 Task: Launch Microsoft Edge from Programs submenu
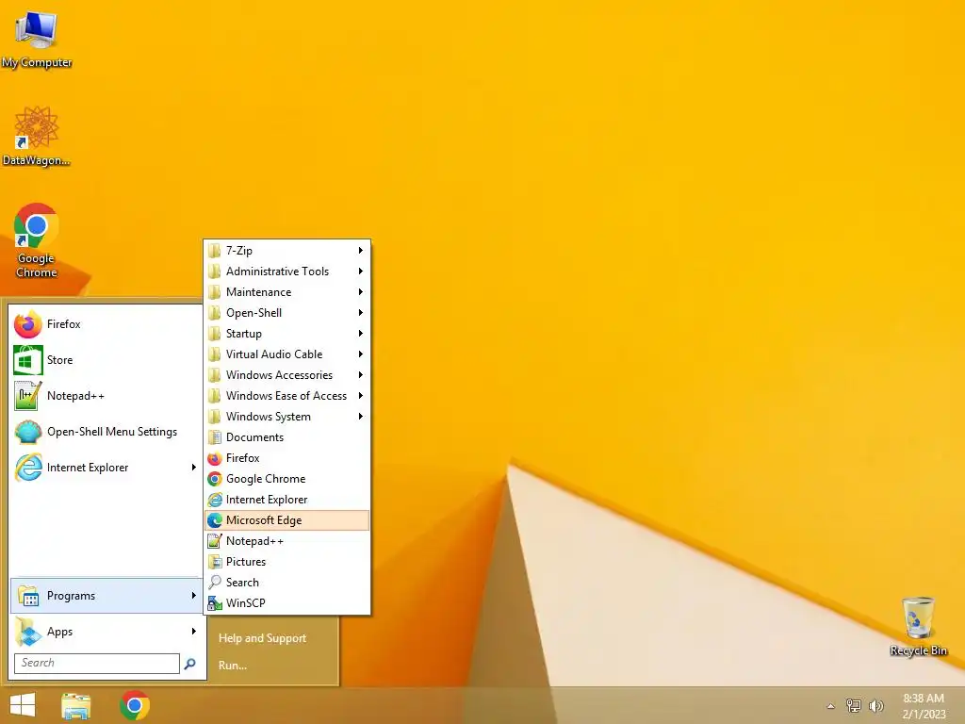tap(286, 520)
